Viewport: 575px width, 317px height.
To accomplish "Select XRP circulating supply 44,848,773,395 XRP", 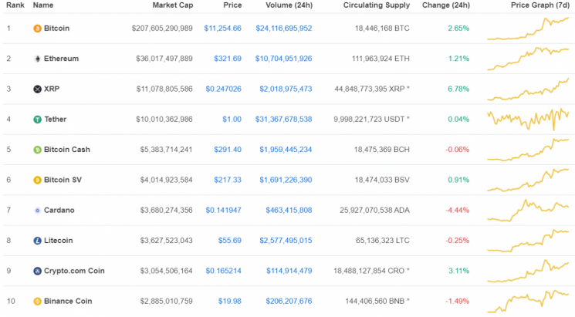I will tap(372, 89).
